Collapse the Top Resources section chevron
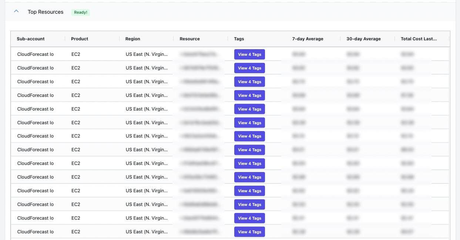This screenshot has width=460, height=240. tap(16, 11)
